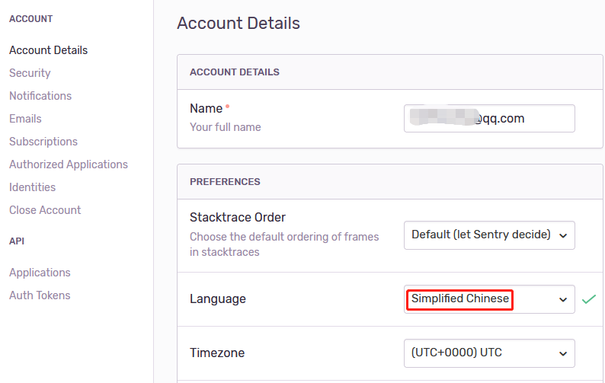Click the (UTC+0000) UTC timezone value
Viewport: 605px width, 383px height.
coord(456,353)
